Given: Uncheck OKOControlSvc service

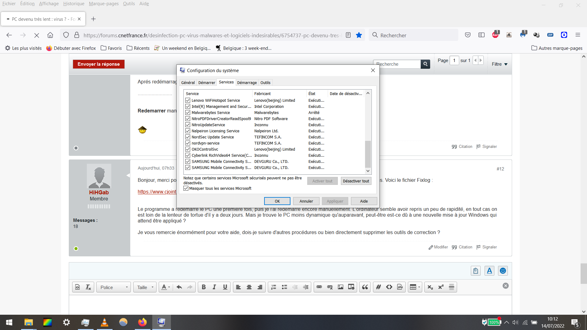Looking at the screenshot, I should click(188, 149).
